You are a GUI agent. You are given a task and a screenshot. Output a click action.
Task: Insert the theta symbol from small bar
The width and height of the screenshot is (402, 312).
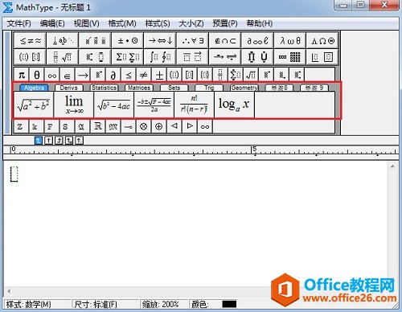click(37, 75)
